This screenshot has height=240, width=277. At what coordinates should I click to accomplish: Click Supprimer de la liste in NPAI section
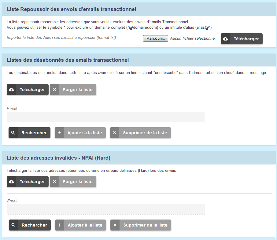click(x=146, y=225)
